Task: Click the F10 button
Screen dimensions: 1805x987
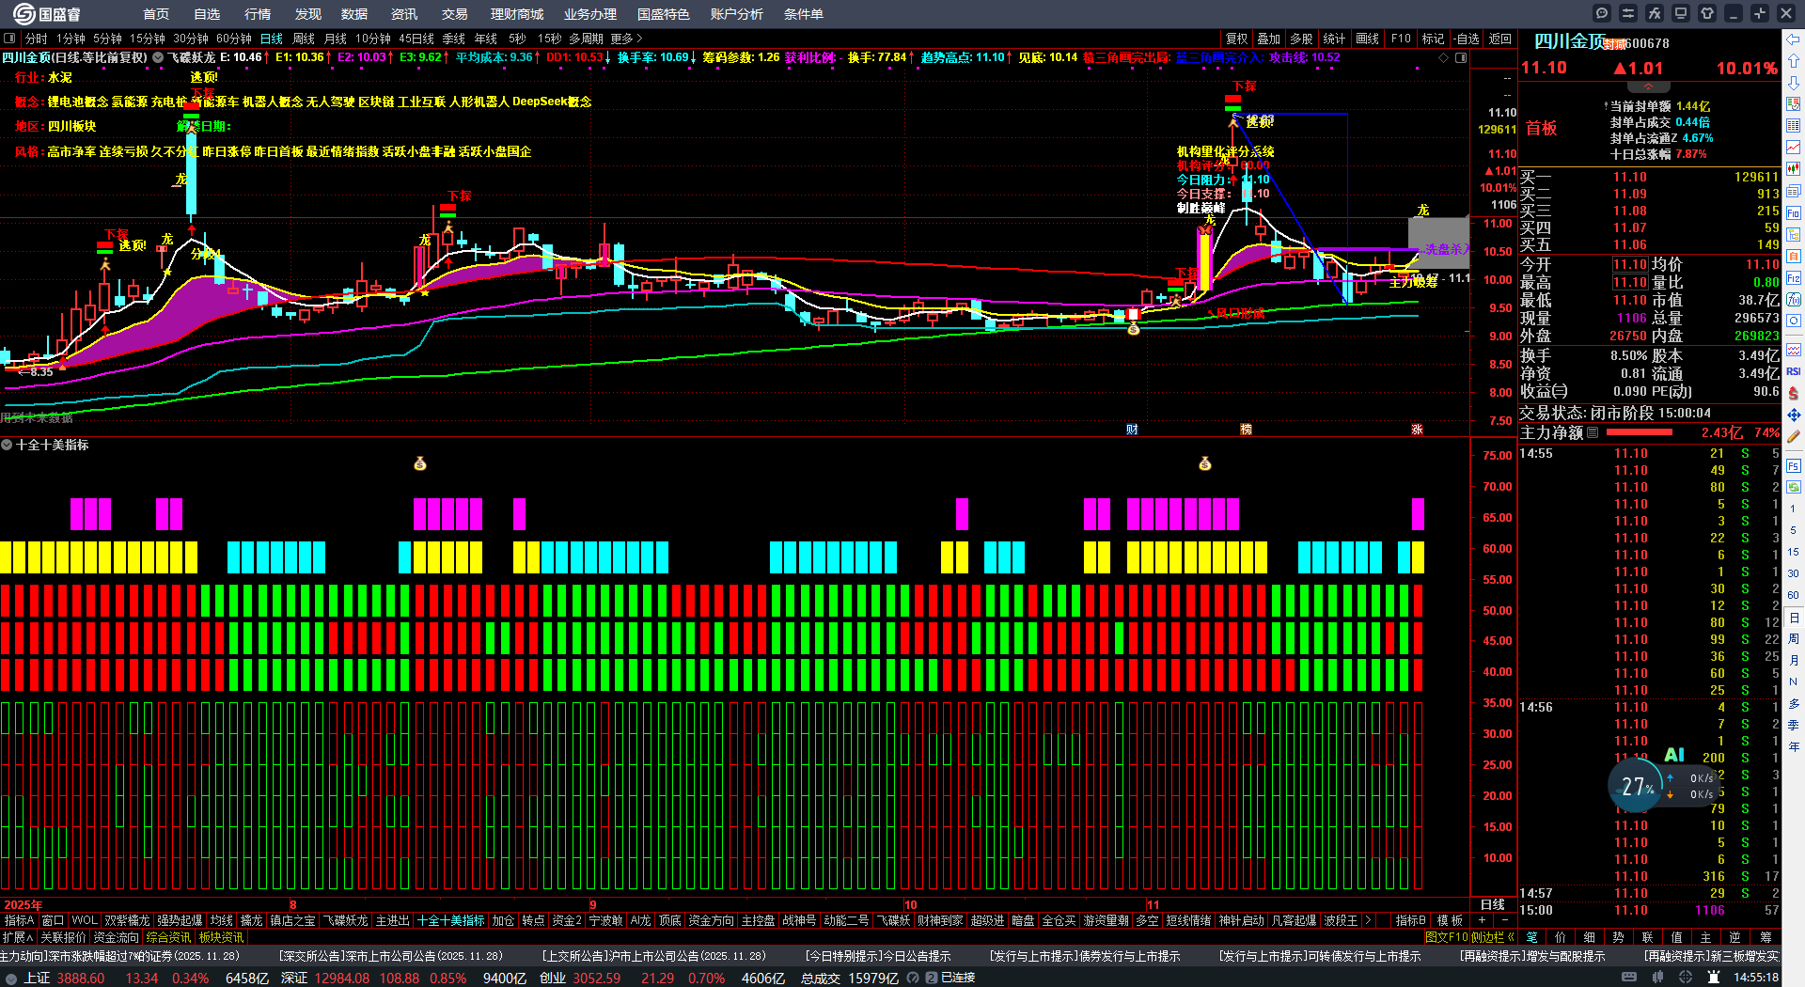Action: tap(1401, 39)
